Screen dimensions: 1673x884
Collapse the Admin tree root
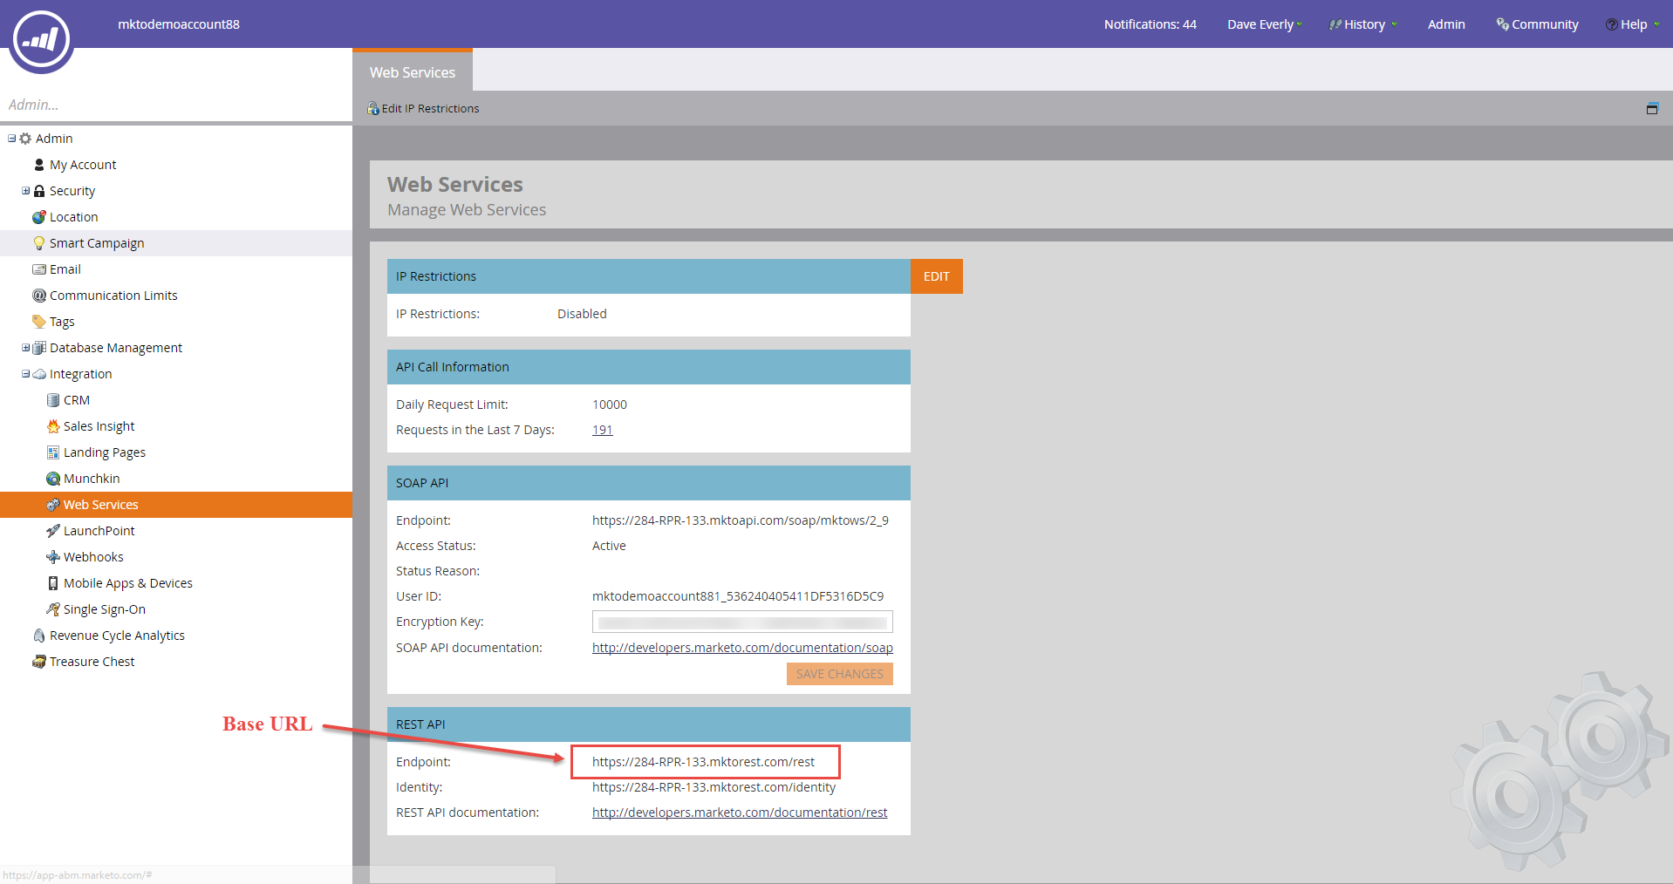click(12, 139)
